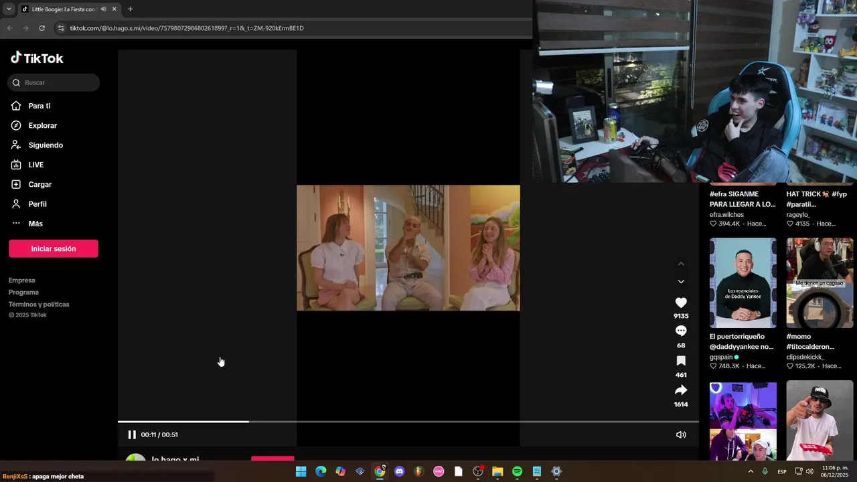Open efra.wilches creator profile link

(726, 215)
